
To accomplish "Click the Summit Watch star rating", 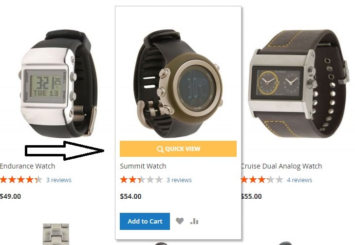I will coord(141,180).
